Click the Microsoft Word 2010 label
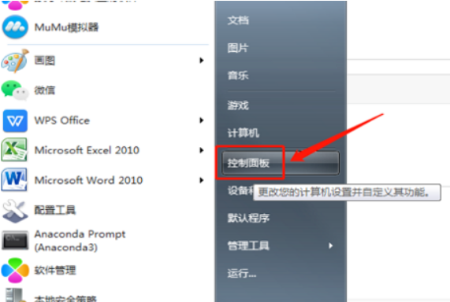 point(89,180)
